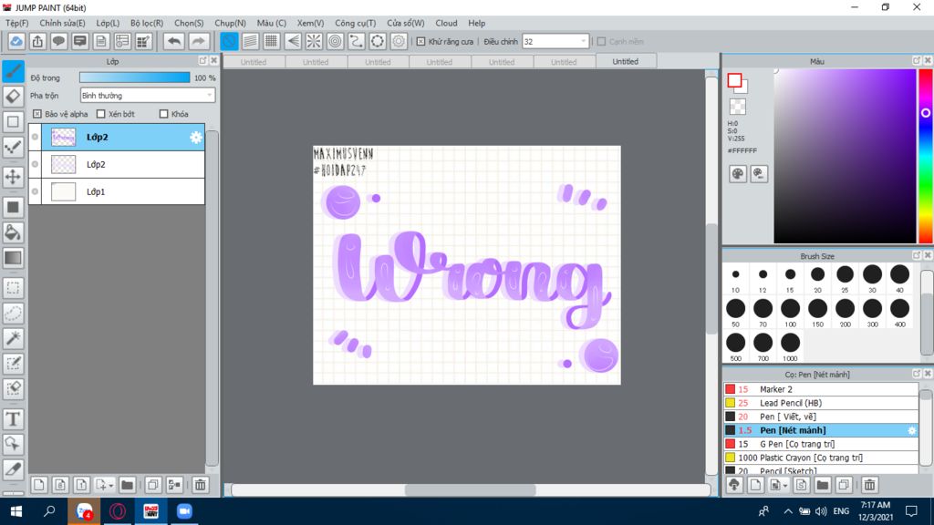This screenshot has height=525, width=934.
Task: Click the vertical rainbow hue slider
Action: click(925, 156)
